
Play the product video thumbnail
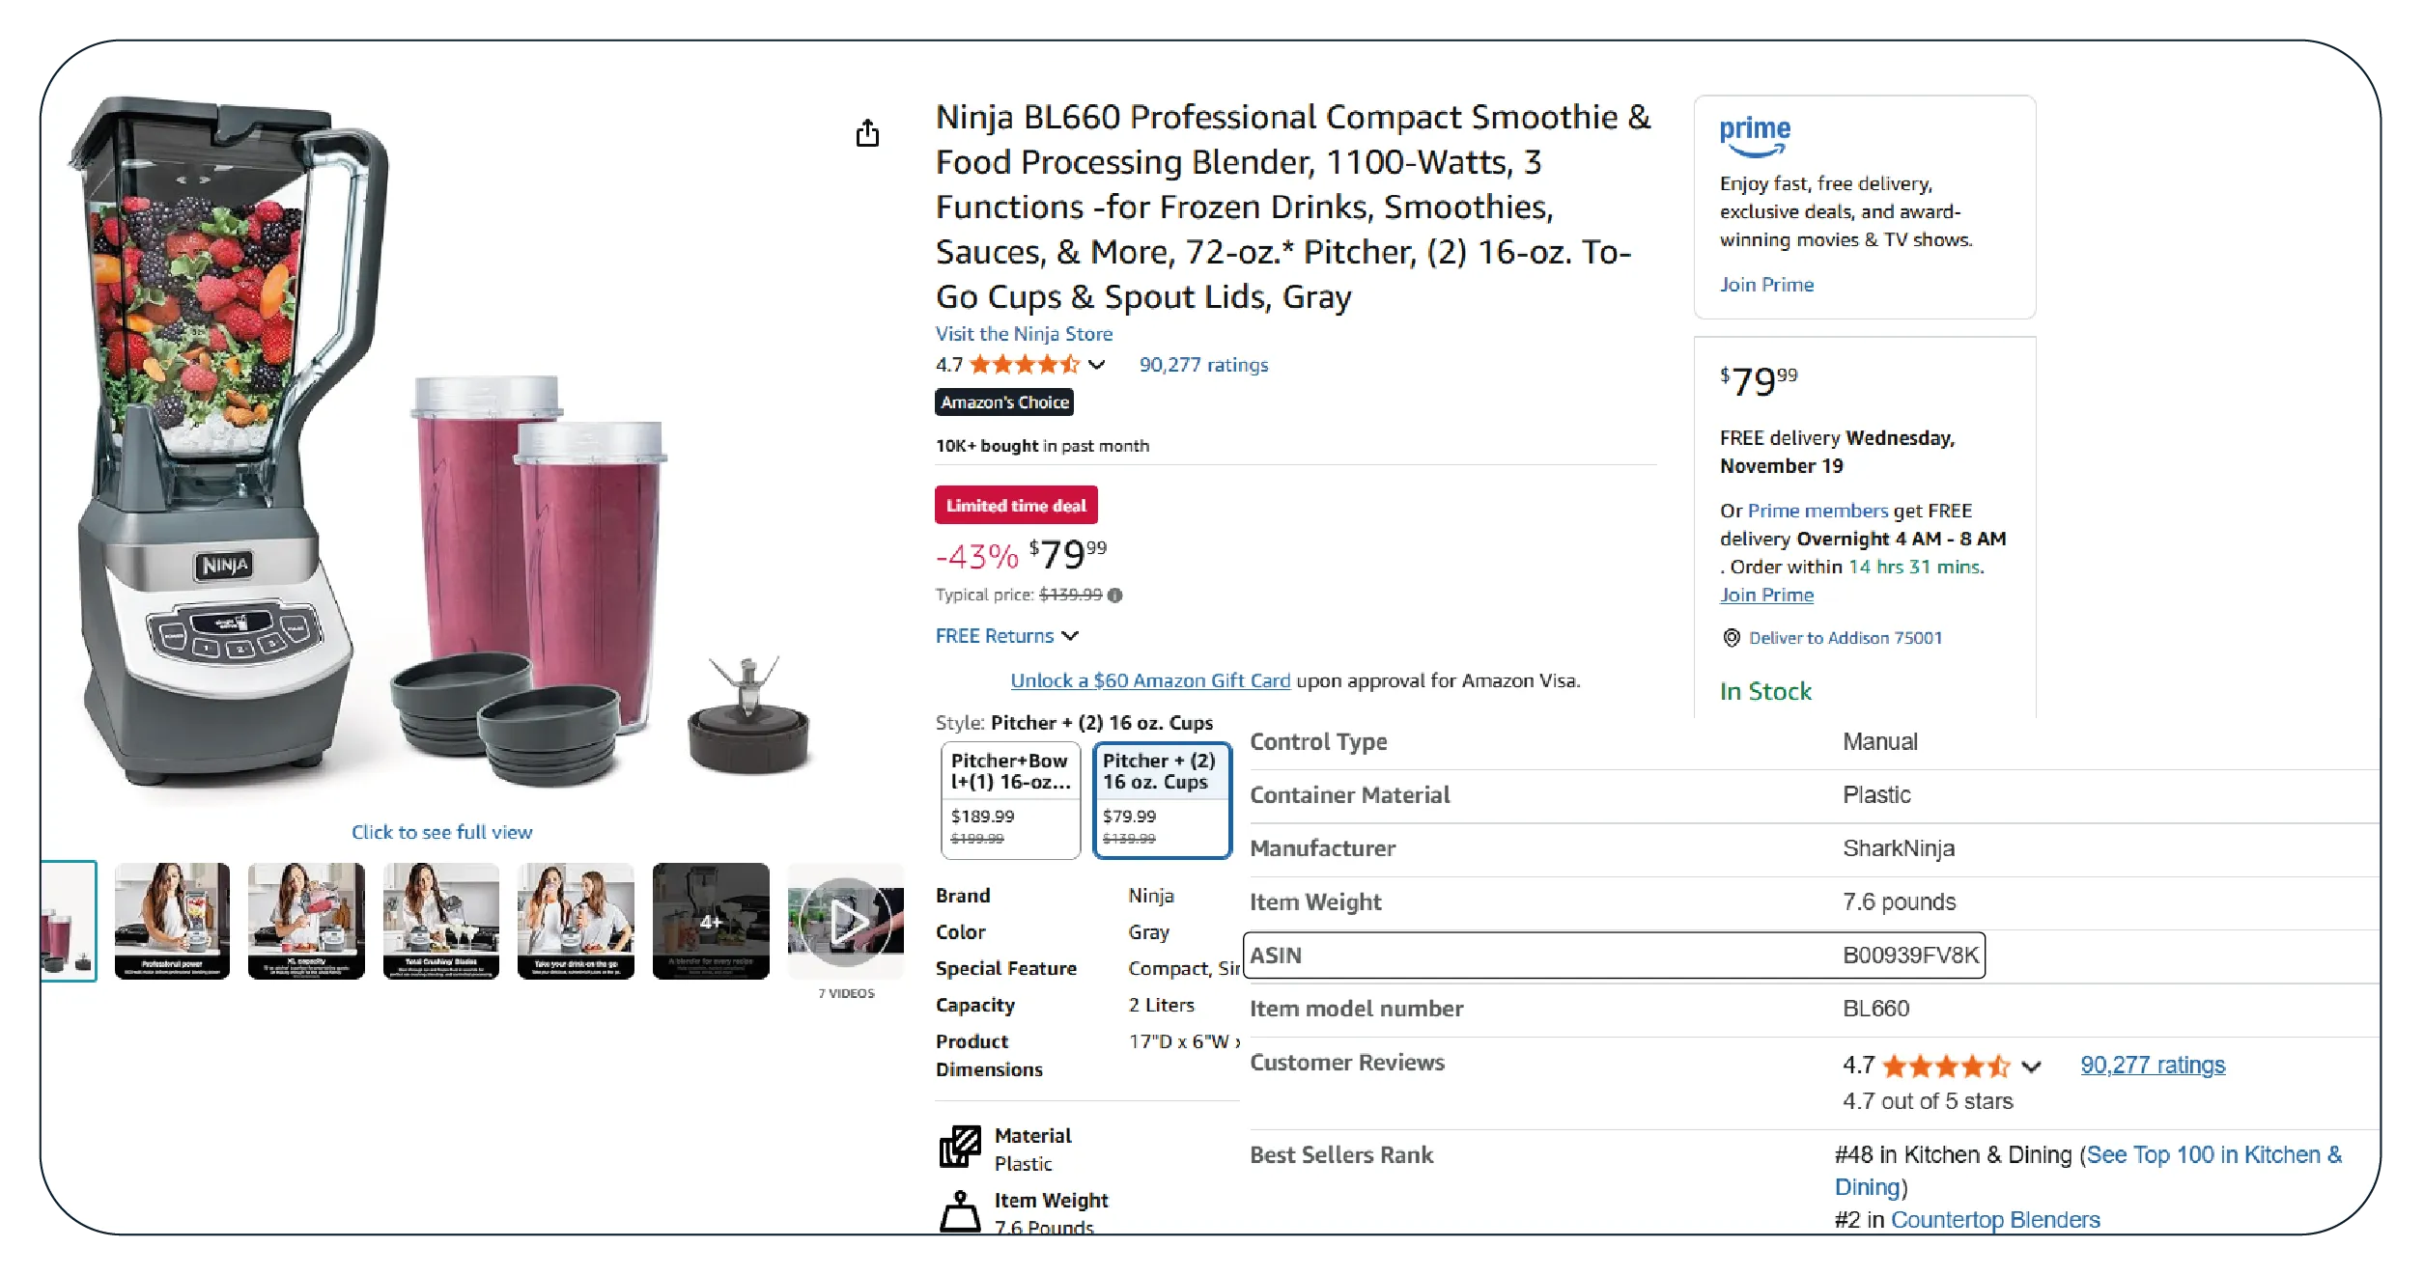(x=846, y=922)
